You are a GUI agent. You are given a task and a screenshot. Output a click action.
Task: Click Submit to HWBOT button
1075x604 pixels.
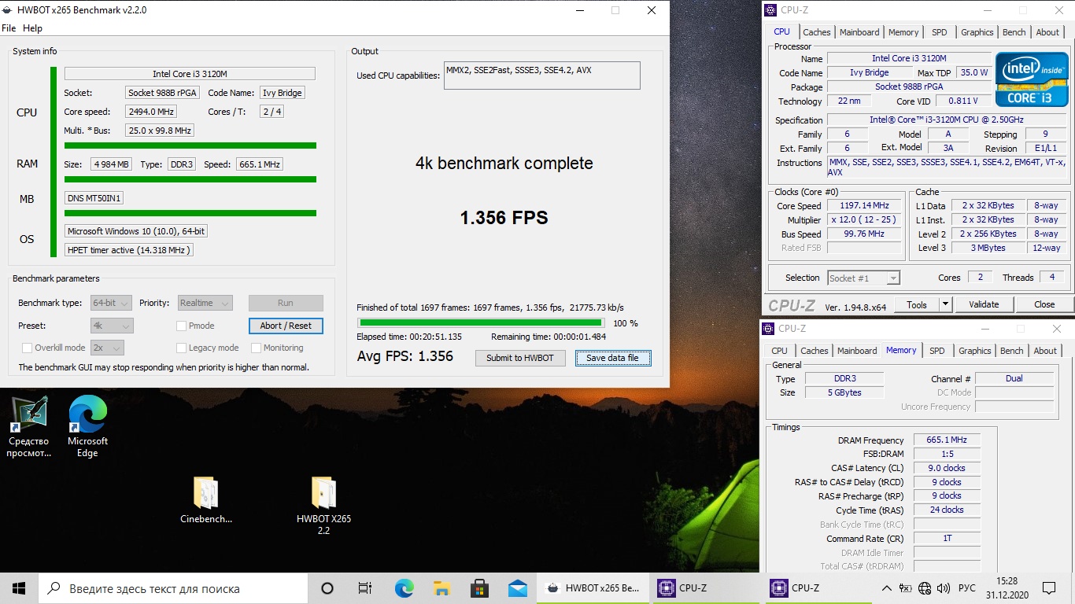point(520,358)
